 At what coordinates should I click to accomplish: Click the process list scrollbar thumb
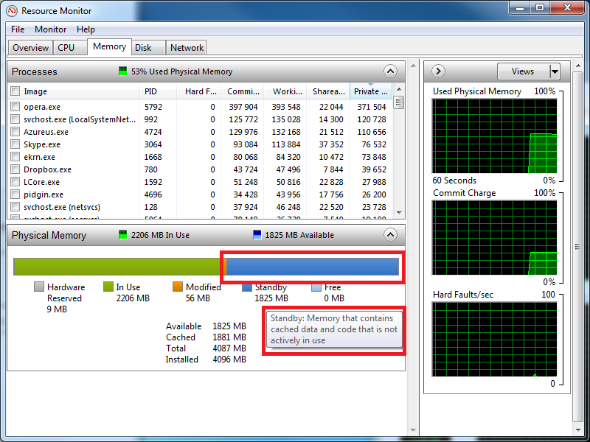pyautogui.click(x=399, y=102)
